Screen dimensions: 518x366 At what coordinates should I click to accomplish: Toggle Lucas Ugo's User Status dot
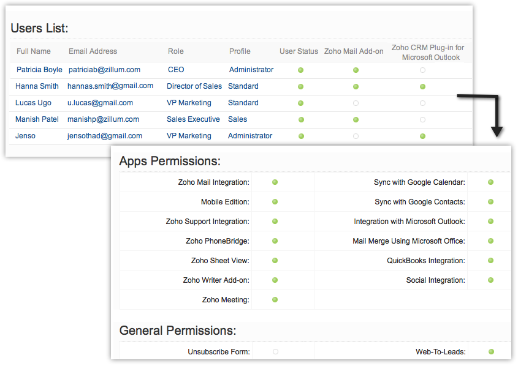tap(300, 103)
